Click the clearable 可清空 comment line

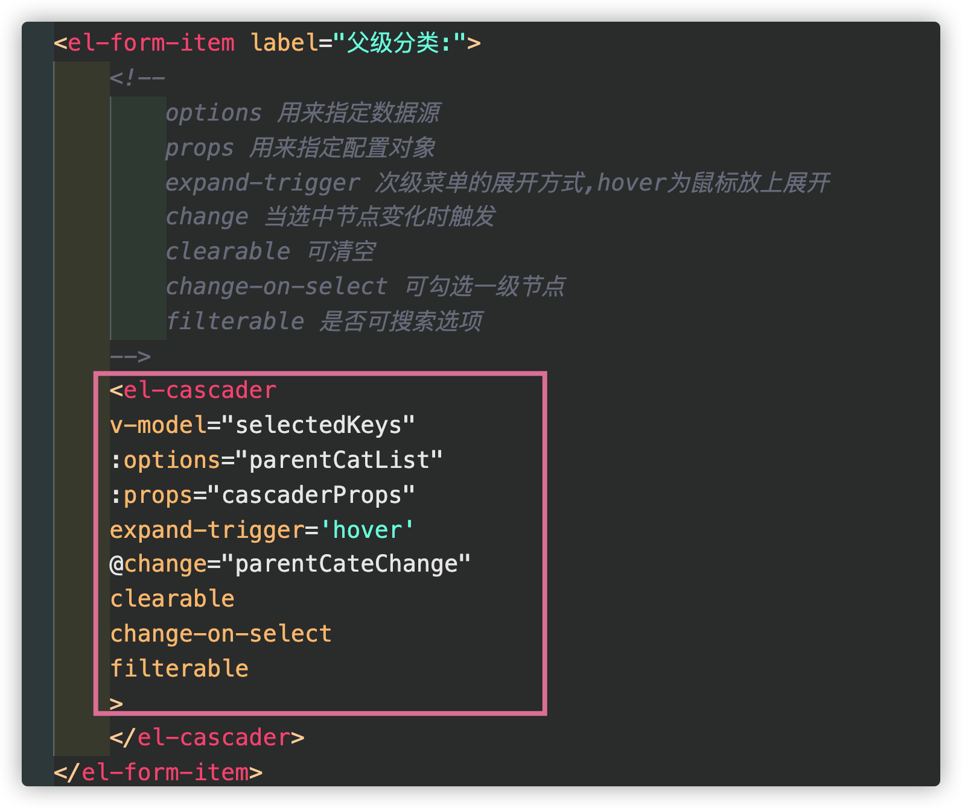(271, 251)
